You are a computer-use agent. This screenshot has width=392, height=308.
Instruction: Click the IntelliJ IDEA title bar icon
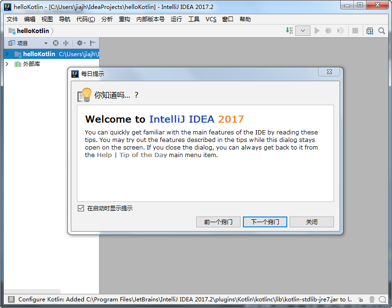tap(8, 7)
